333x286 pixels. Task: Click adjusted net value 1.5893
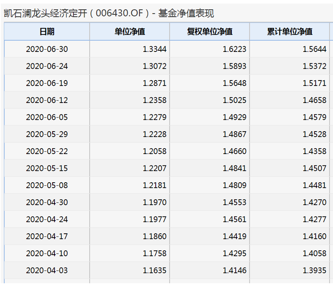235,66
